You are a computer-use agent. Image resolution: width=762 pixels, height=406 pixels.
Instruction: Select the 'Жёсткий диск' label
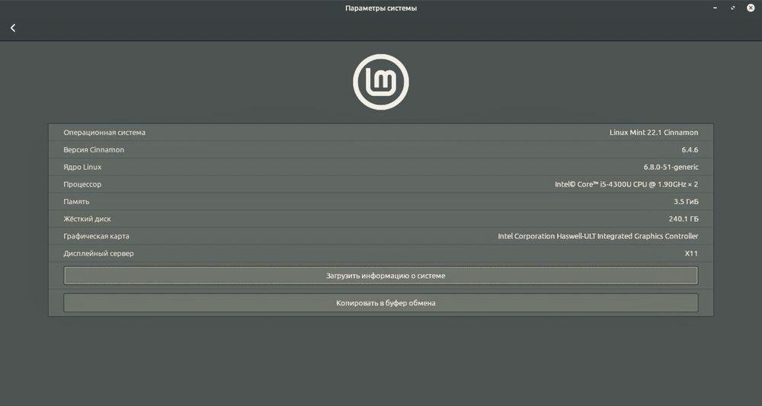click(x=87, y=219)
